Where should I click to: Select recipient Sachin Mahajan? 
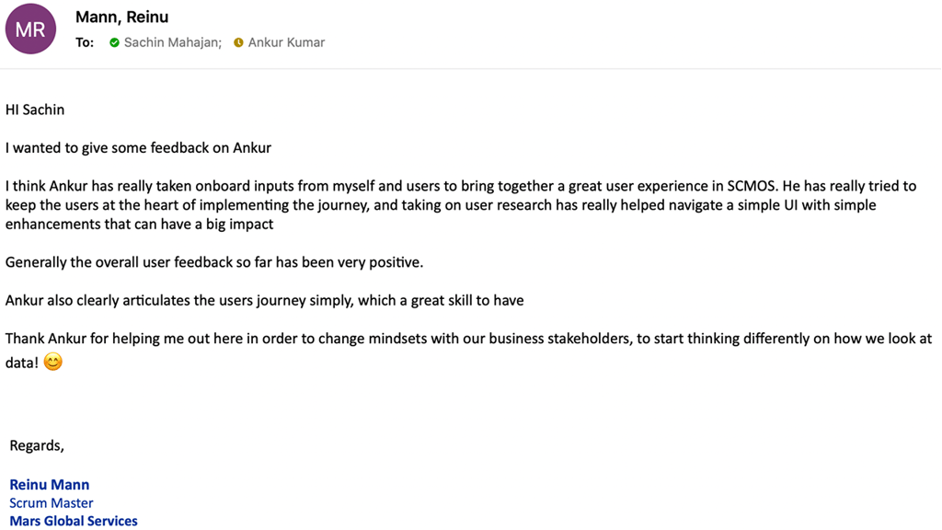coord(172,42)
